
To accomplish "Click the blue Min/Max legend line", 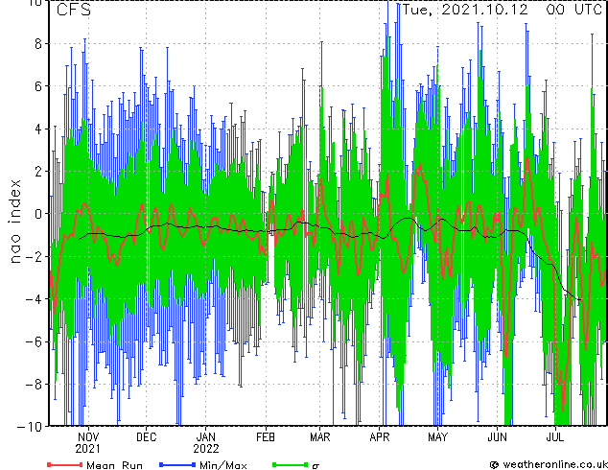I will point(177,464).
